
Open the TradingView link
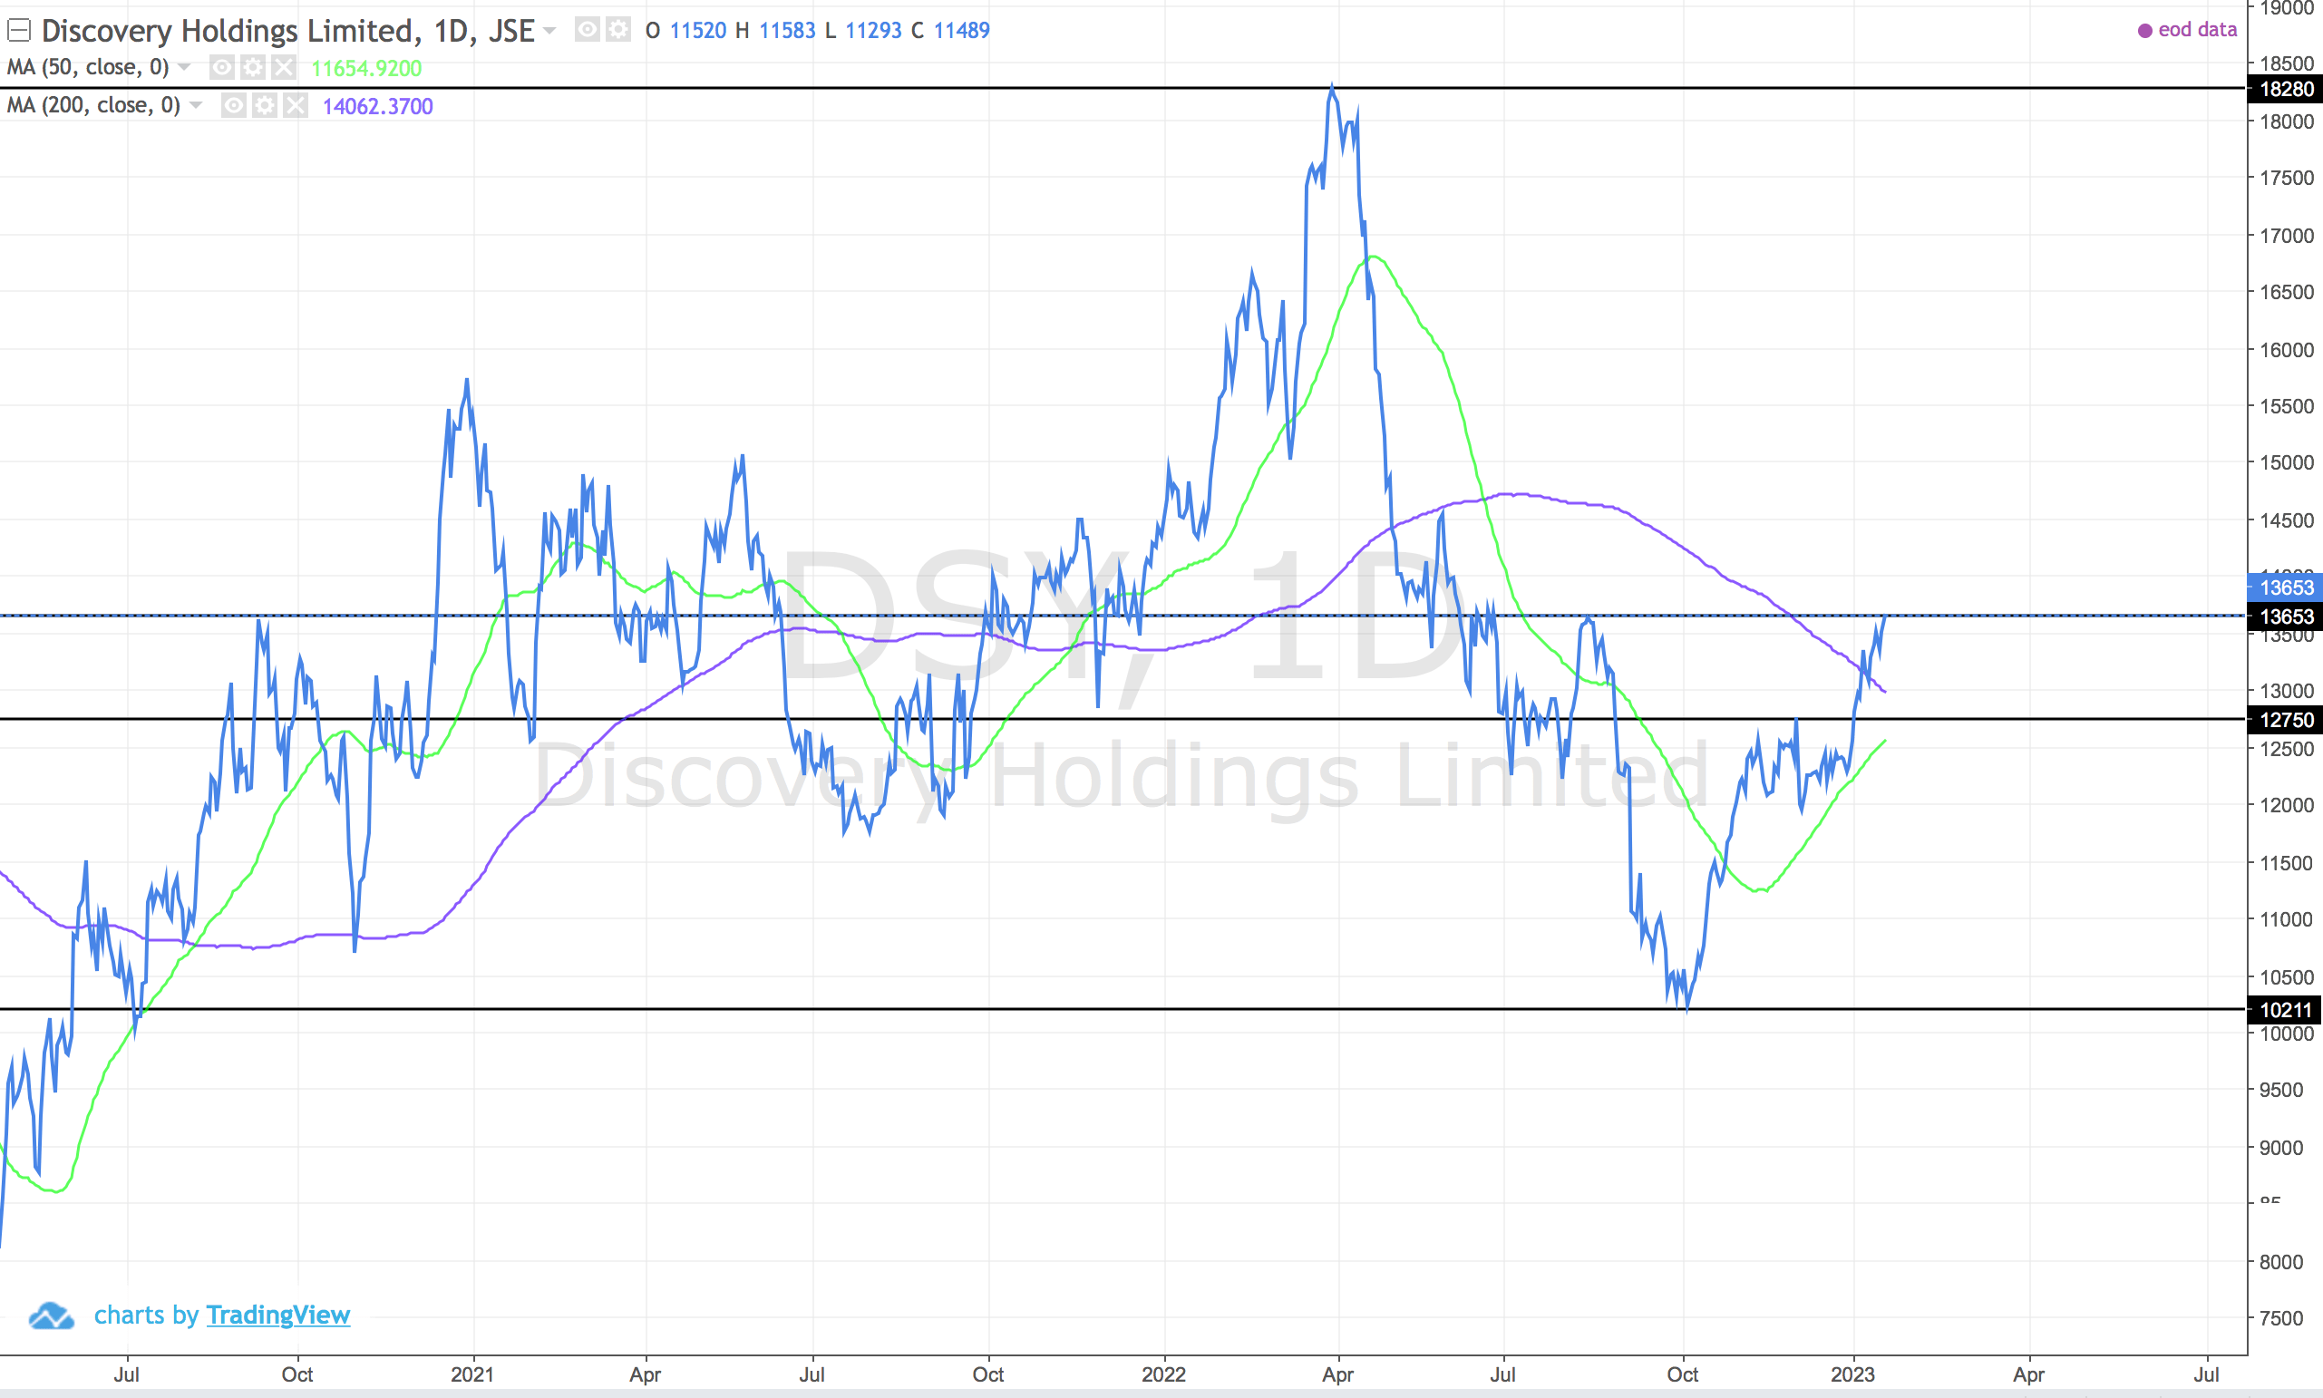tap(277, 1315)
